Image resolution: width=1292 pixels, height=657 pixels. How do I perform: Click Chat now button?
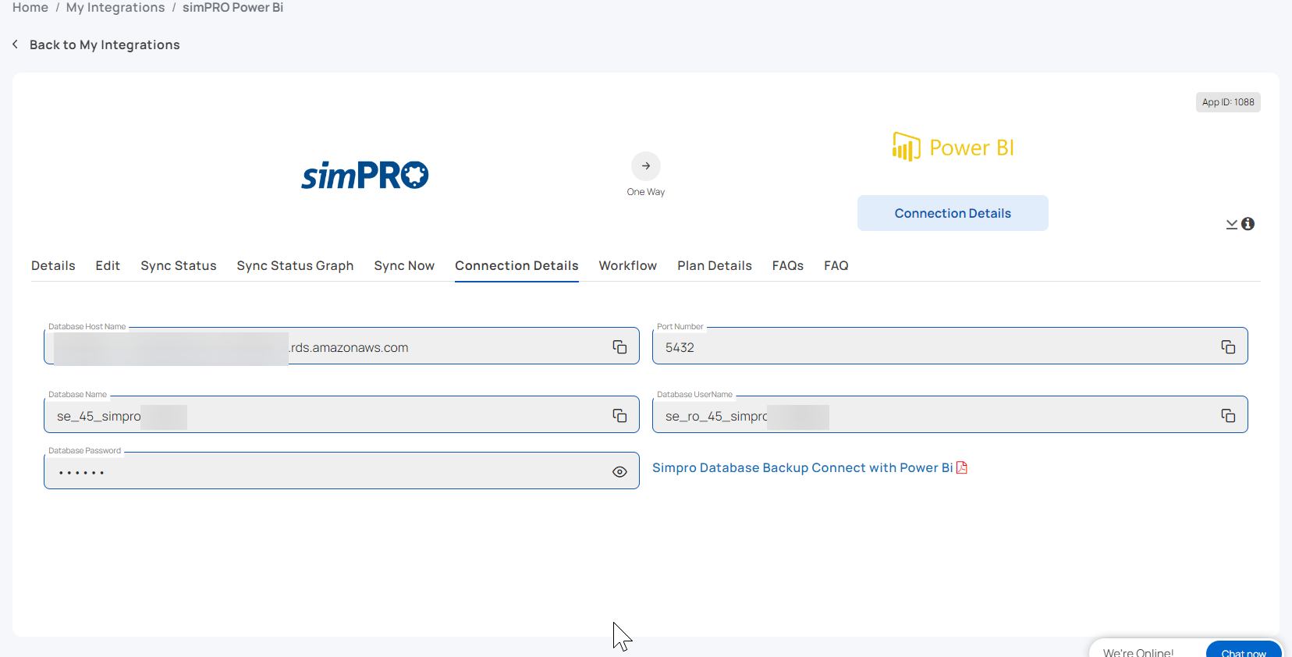pyautogui.click(x=1244, y=651)
